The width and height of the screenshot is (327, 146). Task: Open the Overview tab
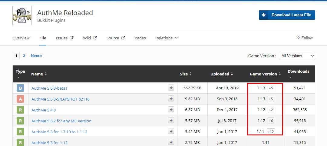tap(21, 38)
